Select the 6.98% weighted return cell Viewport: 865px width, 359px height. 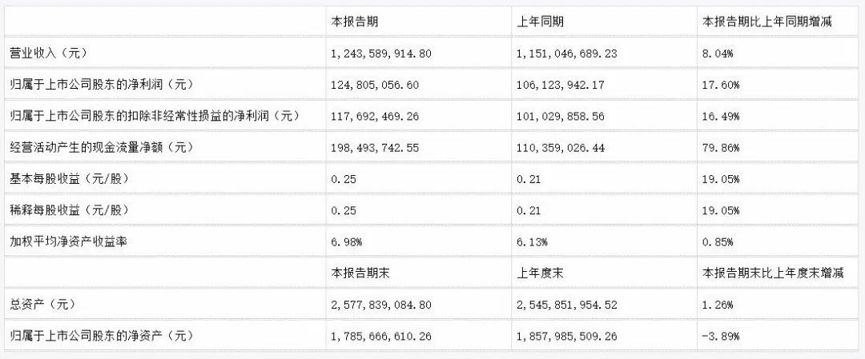(348, 241)
